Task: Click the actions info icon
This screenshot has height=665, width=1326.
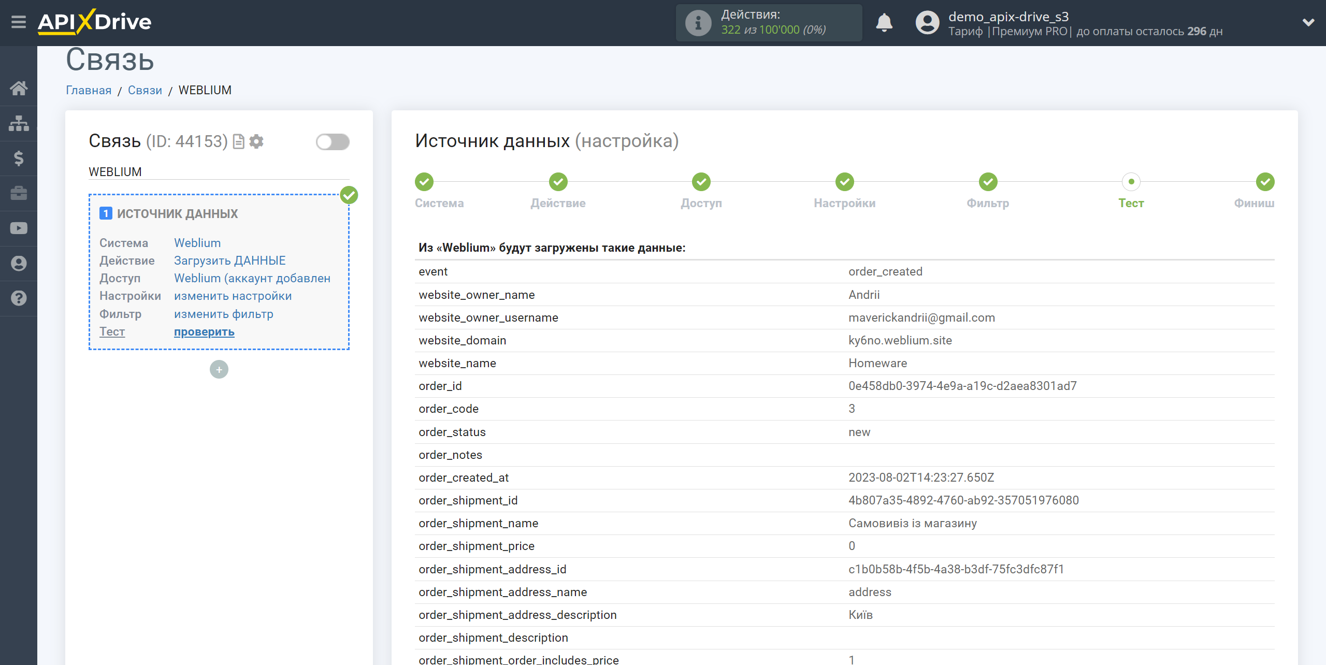Action: [698, 23]
